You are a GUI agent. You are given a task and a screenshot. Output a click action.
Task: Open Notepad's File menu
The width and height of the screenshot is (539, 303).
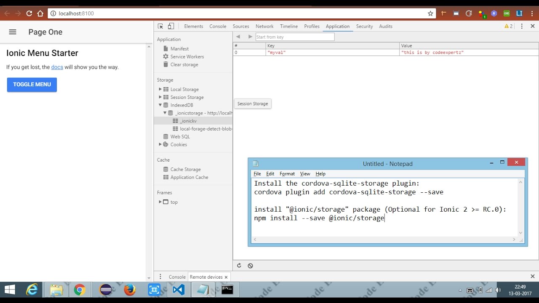coord(257,174)
